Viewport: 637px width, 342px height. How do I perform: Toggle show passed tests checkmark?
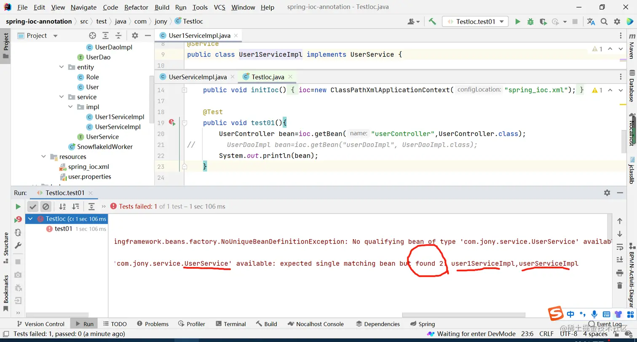(33, 206)
